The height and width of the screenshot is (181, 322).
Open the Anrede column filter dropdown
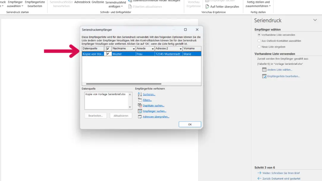(x=153, y=49)
